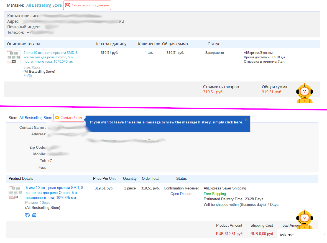Screen dimensions: 327x243
Task: Click product thumbnail in the Описание товара row
Action: point(14,57)
